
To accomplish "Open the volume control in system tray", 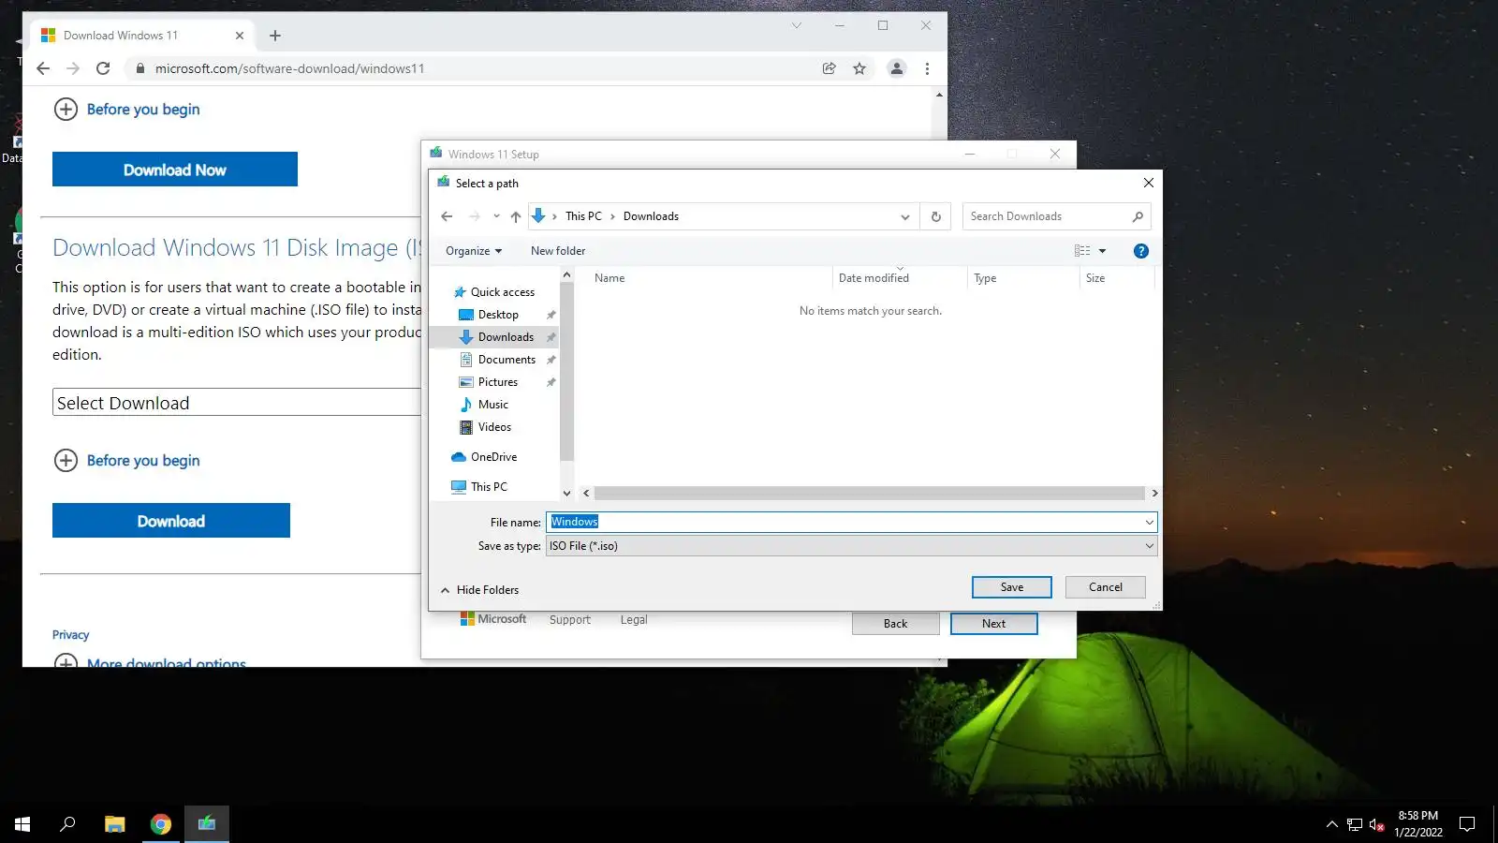I will (x=1376, y=824).
